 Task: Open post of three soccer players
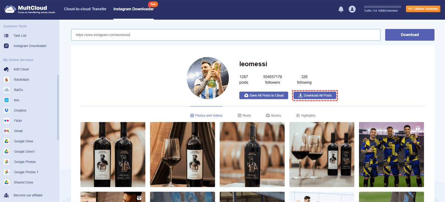point(391,155)
